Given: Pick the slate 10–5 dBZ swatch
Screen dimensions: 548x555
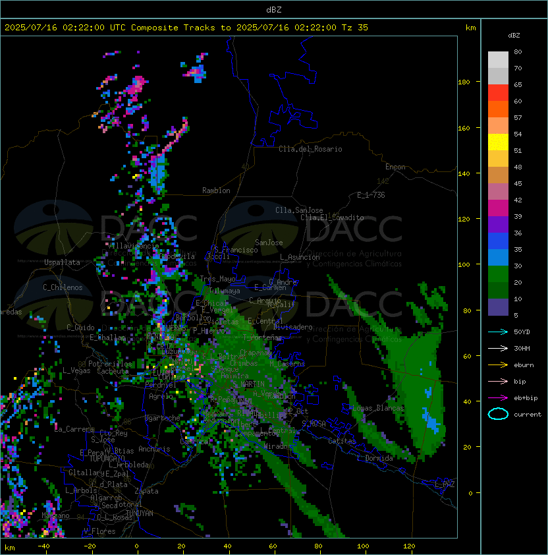Looking at the screenshot, I should (x=498, y=307).
